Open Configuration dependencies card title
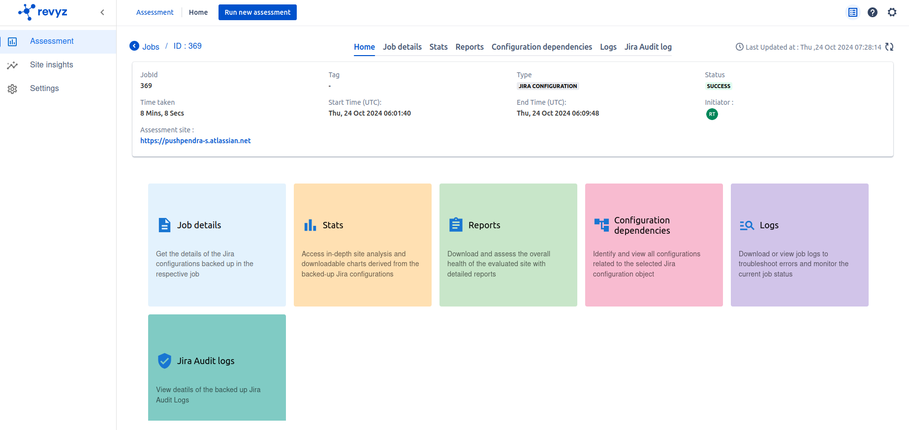Image resolution: width=909 pixels, height=430 pixels. [642, 225]
